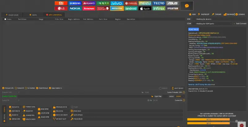Screen dimensions: 248x127
Task: Switch to the vertical SPECIAL tab
Action: tap(4, 117)
